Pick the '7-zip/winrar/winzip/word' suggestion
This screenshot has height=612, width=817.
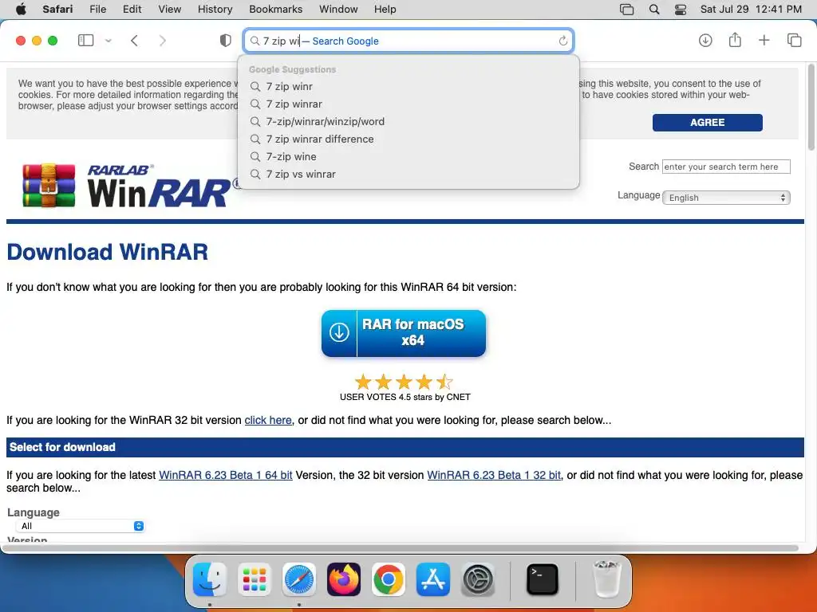(408, 121)
